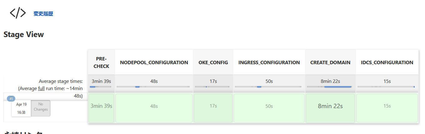The height and width of the screenshot is (134, 425).
Task: Open the 変更履歴 link
Action: 43,14
